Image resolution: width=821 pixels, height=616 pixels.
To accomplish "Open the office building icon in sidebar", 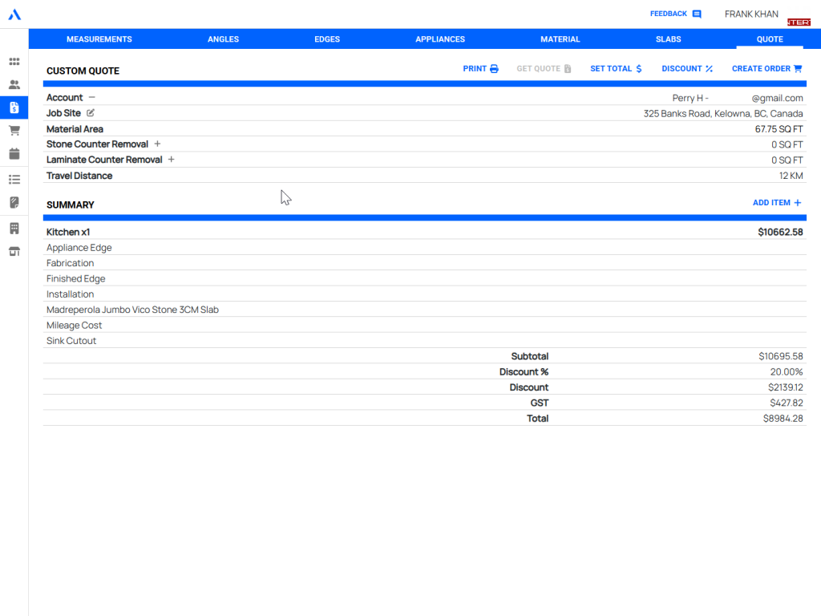I will (x=14, y=229).
